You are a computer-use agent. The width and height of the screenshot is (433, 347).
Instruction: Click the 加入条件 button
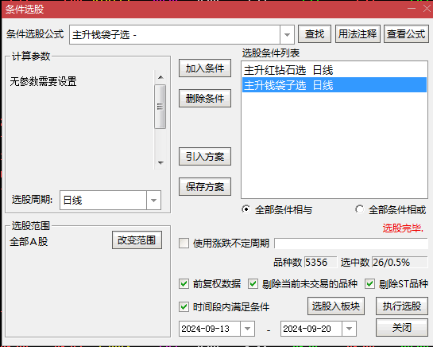(x=205, y=68)
